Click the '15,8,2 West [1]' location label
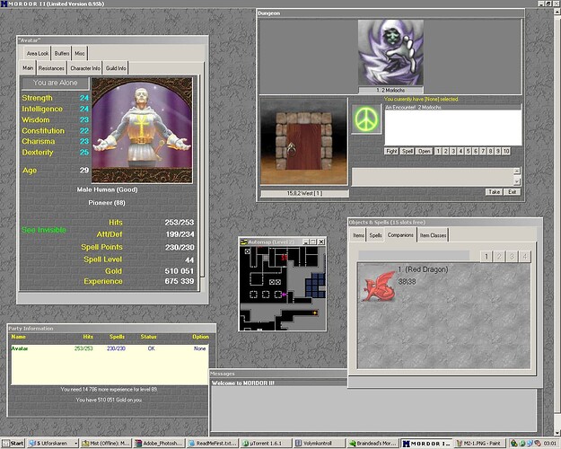Screen dimensions: 561x449 point(304,193)
